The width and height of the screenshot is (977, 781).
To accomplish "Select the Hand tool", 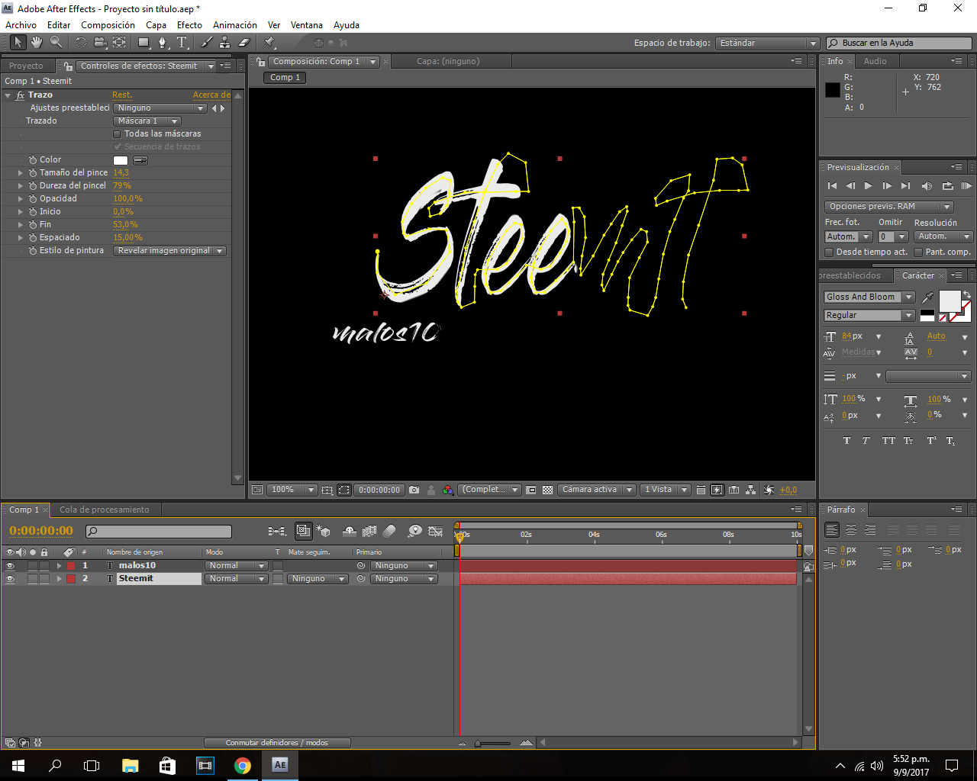I will click(36, 43).
